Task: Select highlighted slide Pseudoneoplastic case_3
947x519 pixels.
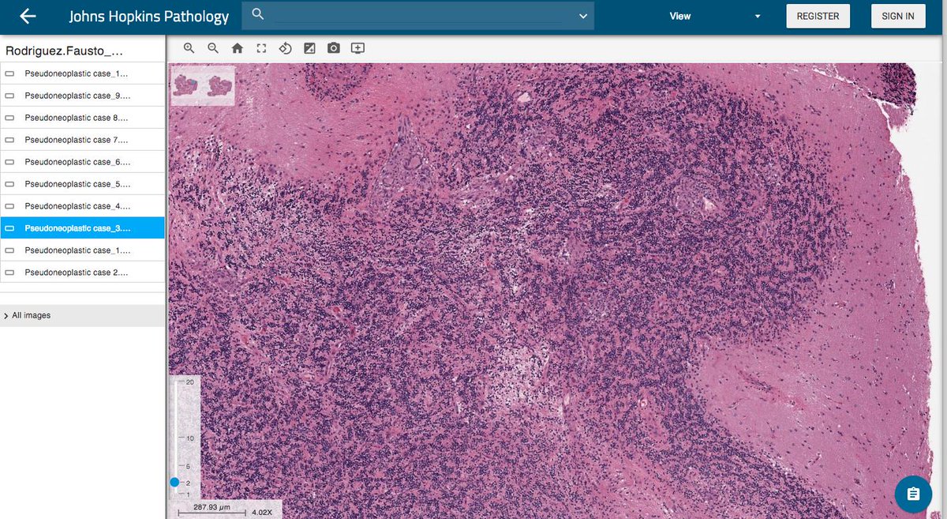Action: tap(83, 228)
